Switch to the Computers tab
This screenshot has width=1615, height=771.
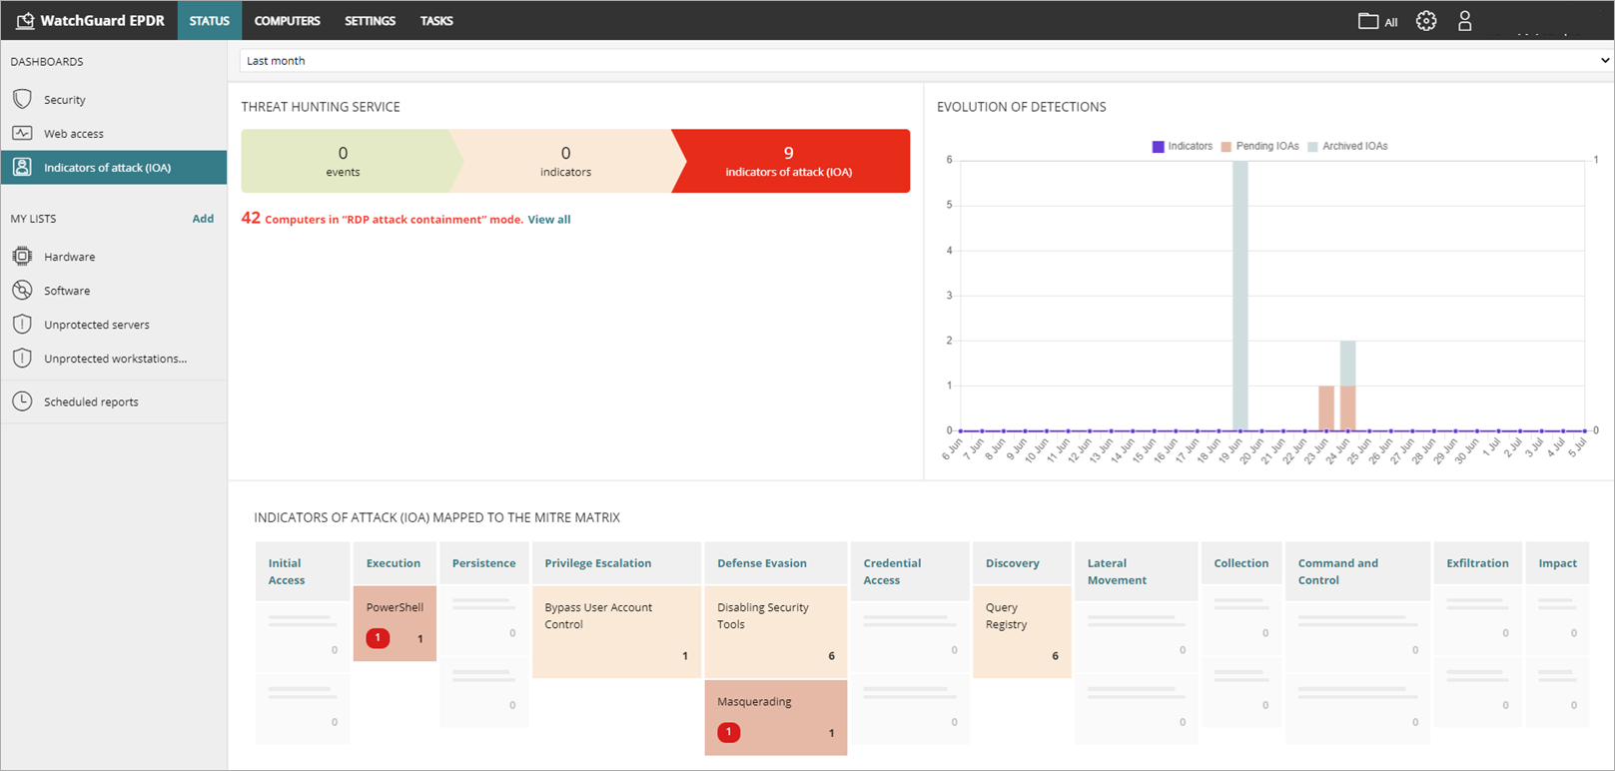pos(287,21)
